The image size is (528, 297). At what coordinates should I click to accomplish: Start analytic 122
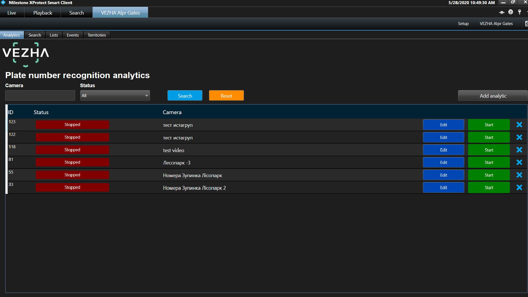click(489, 137)
